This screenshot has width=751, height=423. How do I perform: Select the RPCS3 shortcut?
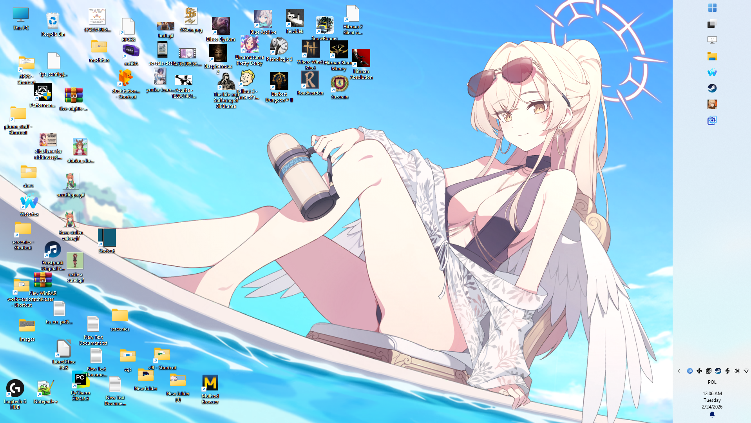pos(128,30)
